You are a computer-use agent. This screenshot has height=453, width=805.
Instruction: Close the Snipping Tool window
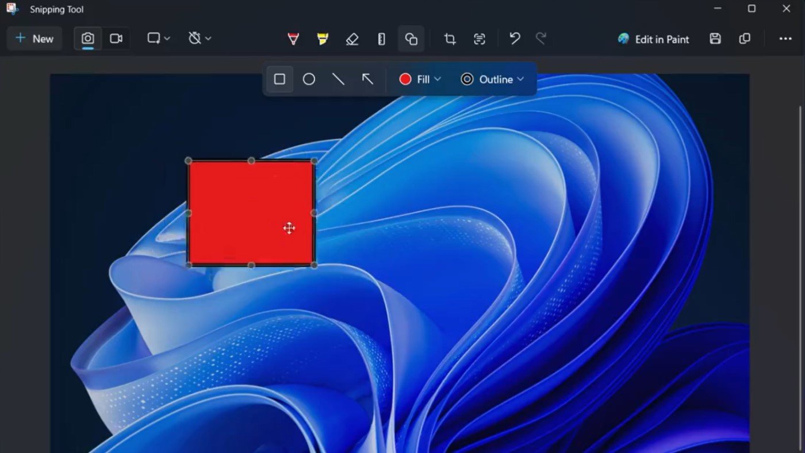tap(786, 9)
